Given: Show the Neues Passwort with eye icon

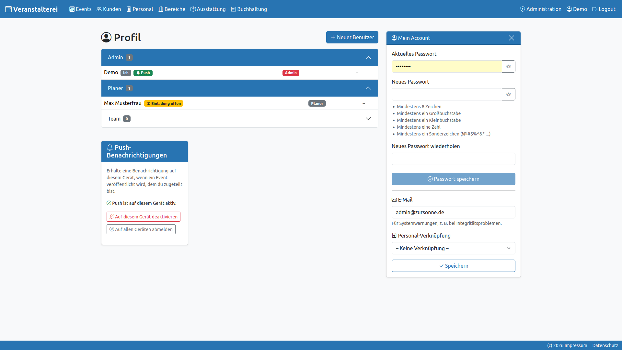Looking at the screenshot, I should [509, 94].
